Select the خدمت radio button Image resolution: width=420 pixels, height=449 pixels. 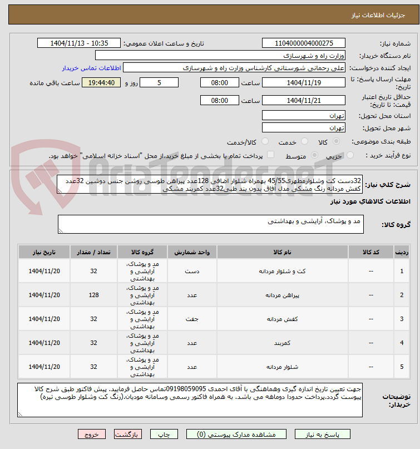click(305, 141)
